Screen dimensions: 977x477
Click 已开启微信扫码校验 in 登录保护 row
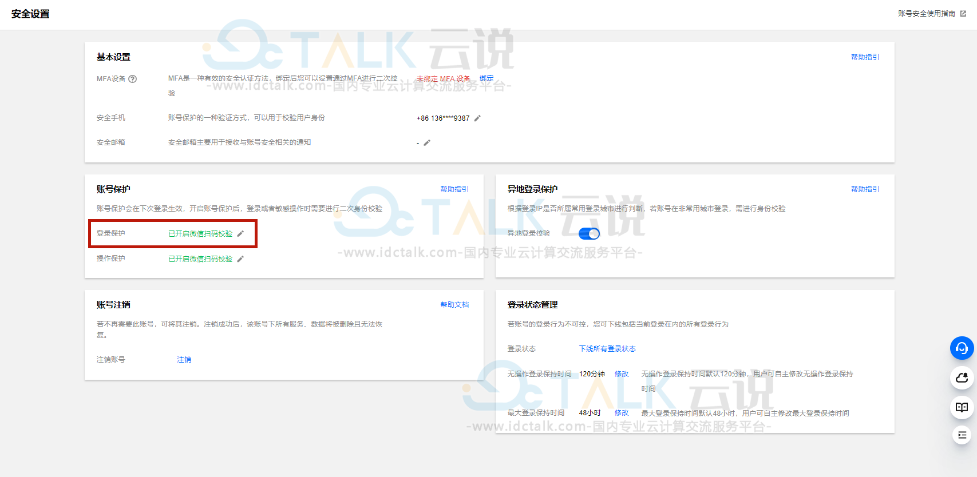(200, 234)
